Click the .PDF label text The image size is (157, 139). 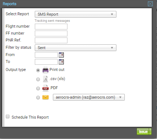pyautogui.click(x=54, y=88)
